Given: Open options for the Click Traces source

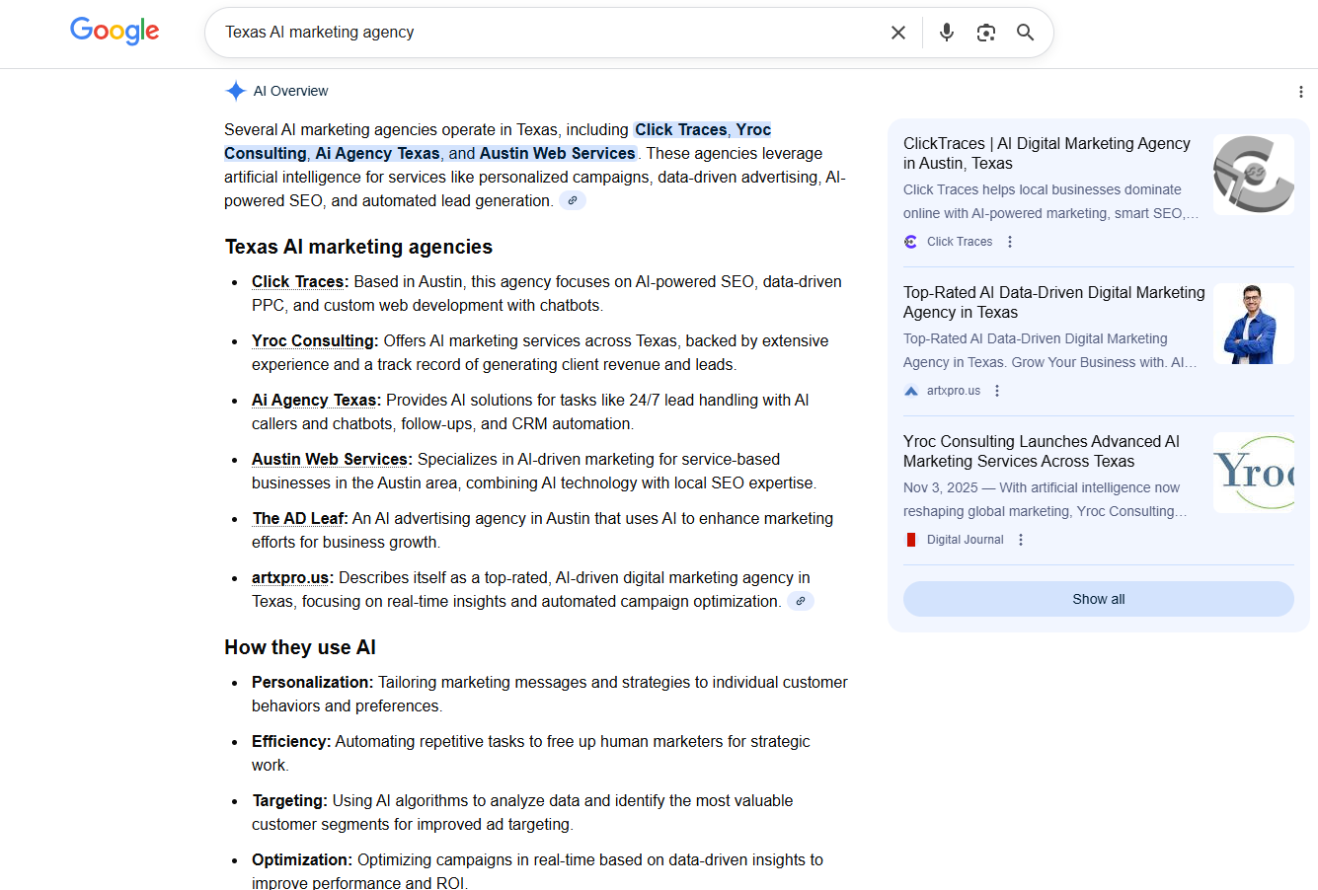Looking at the screenshot, I should tap(1010, 242).
